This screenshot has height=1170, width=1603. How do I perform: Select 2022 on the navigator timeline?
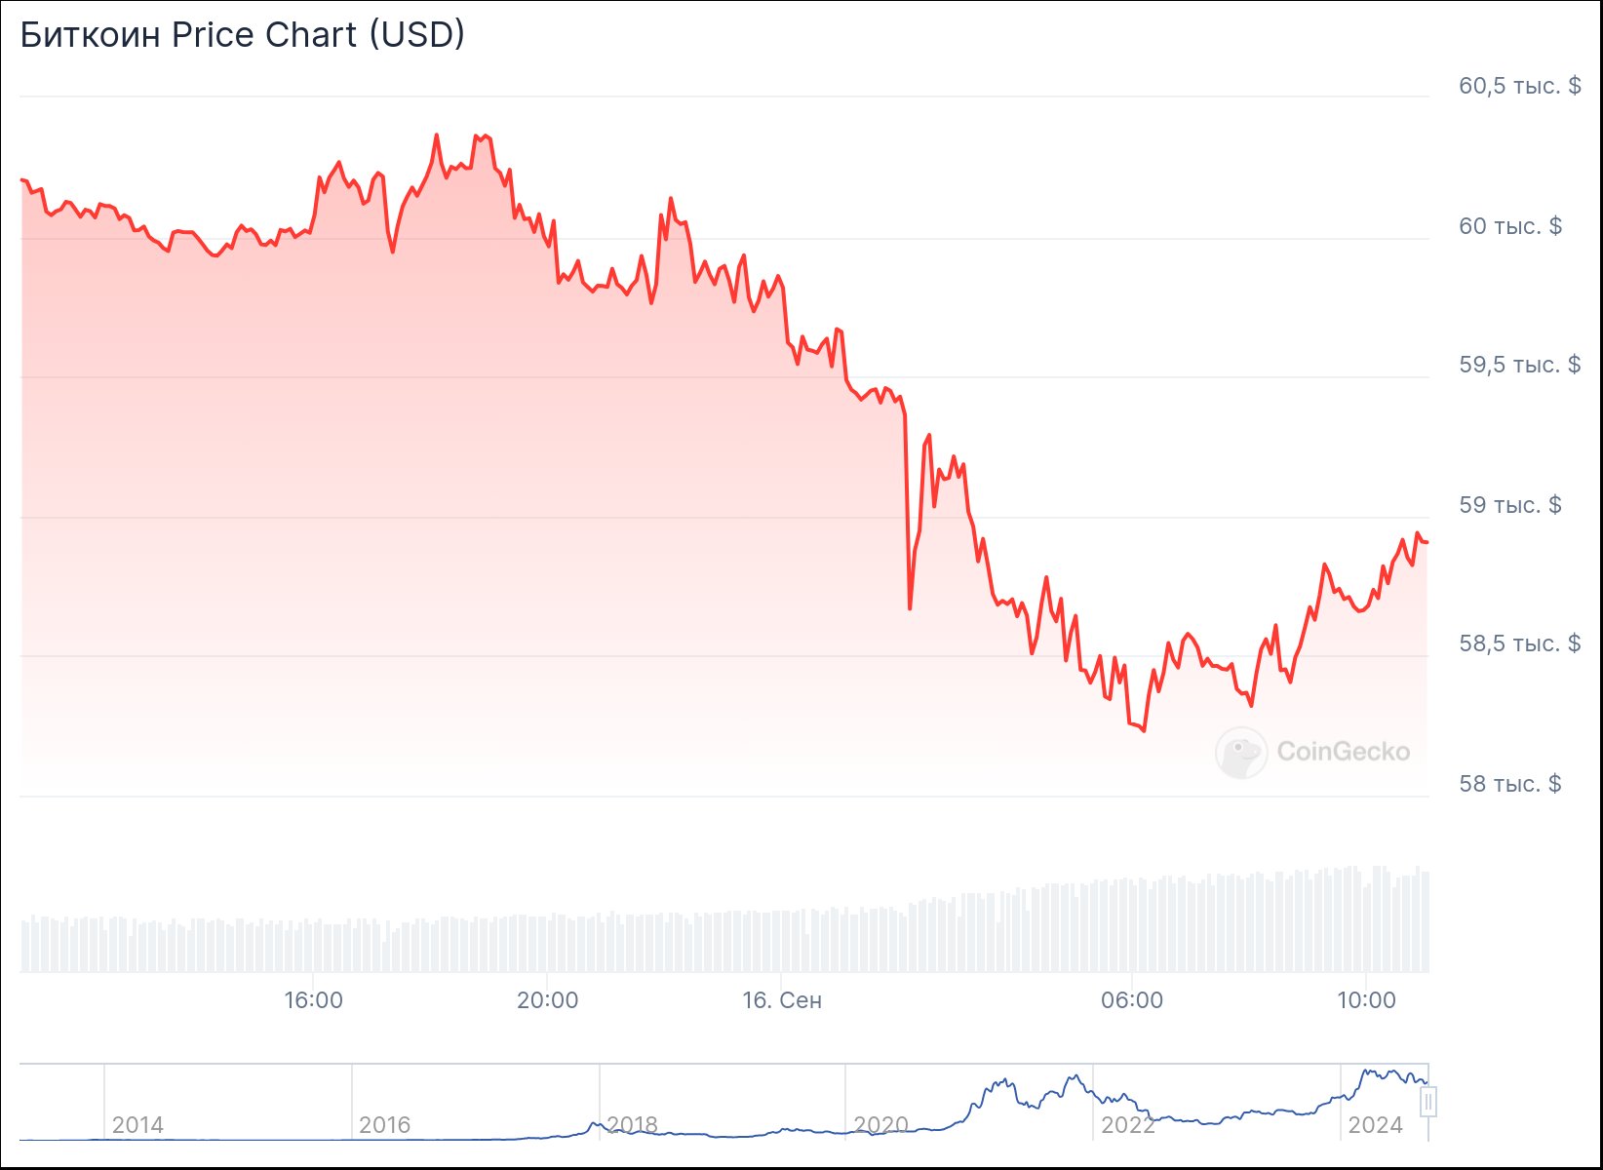point(1127,1125)
